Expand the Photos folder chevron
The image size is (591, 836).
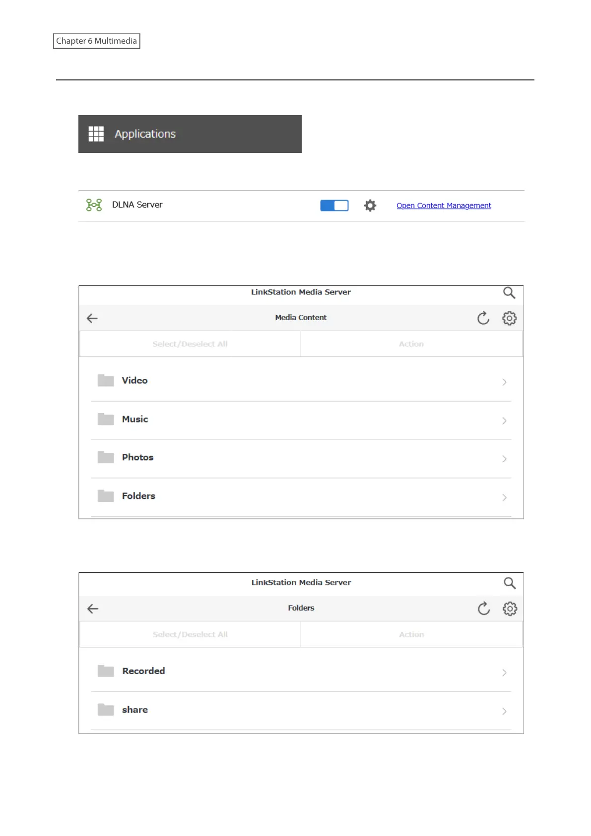504,459
